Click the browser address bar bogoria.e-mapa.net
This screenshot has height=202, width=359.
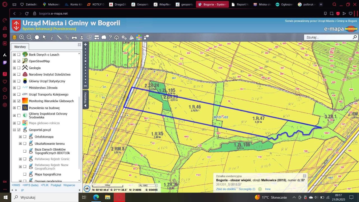[53, 13]
